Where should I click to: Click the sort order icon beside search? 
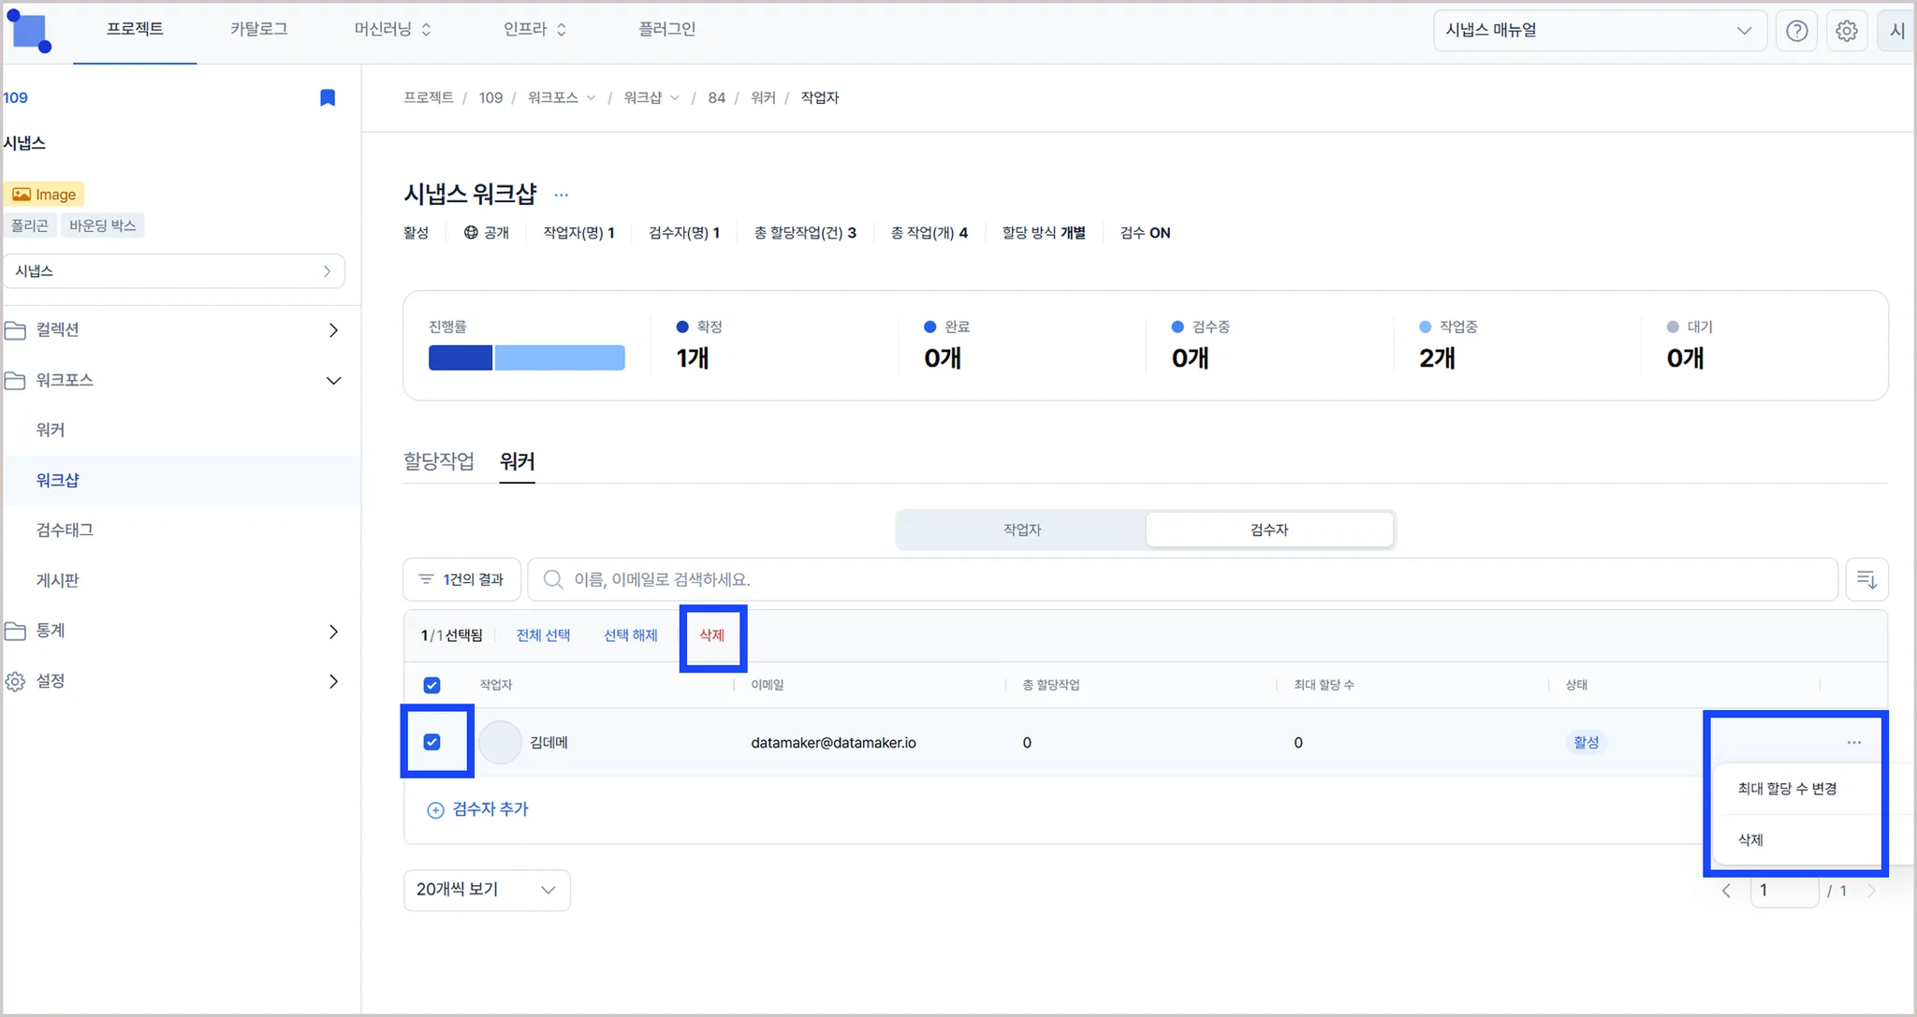click(1866, 579)
